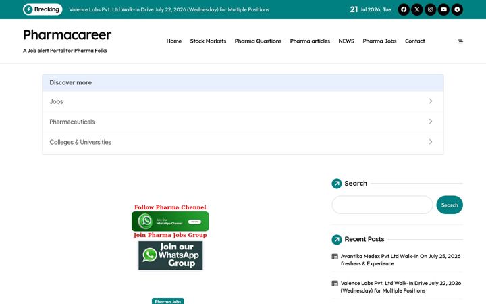
Task: Open breaking news Valence Labs headline
Action: (169, 9)
